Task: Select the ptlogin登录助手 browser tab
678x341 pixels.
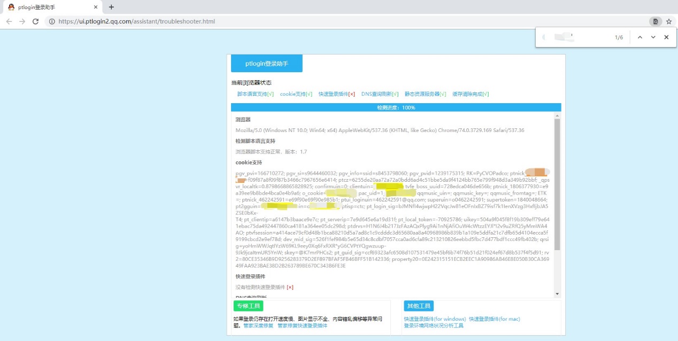Action: 52,7
